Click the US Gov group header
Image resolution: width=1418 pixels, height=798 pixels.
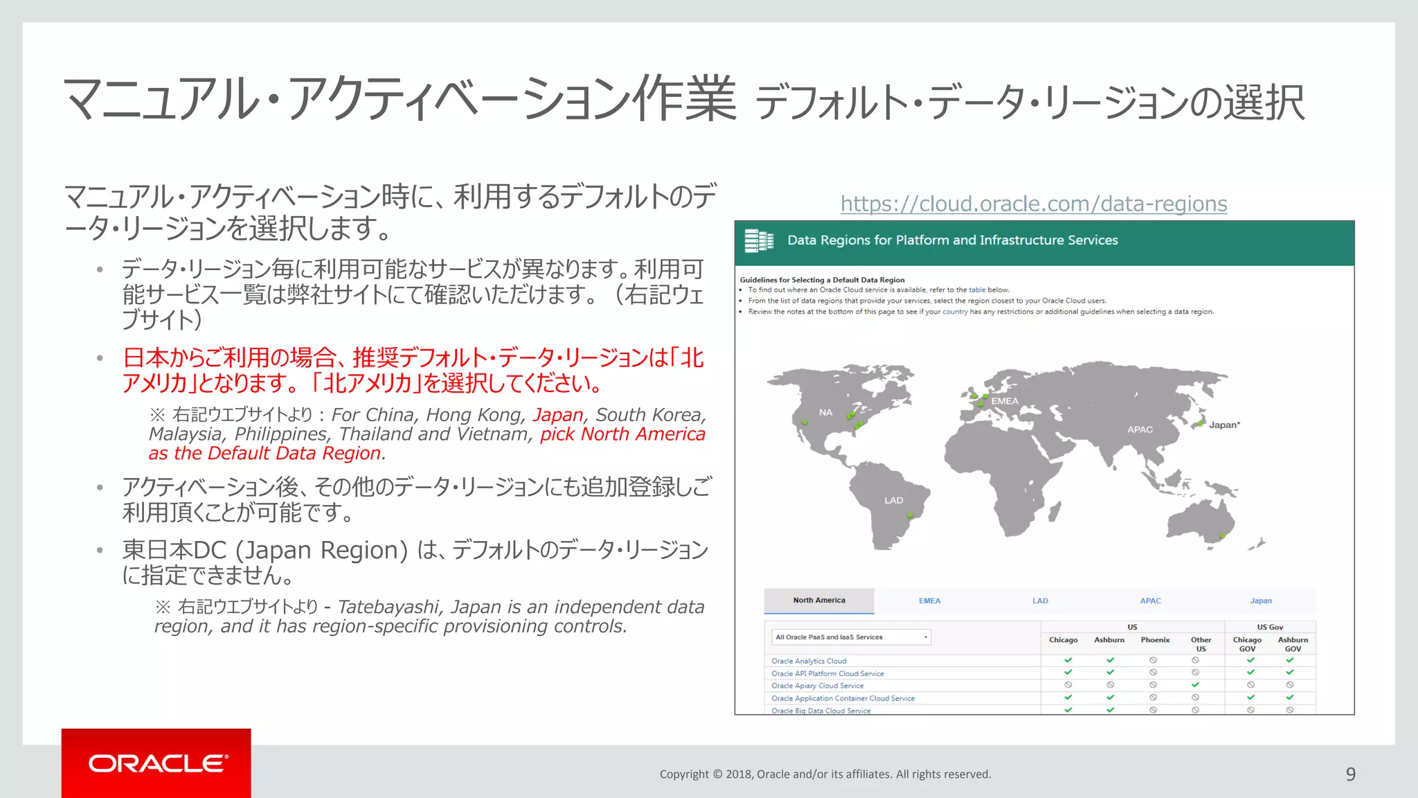tap(1270, 627)
